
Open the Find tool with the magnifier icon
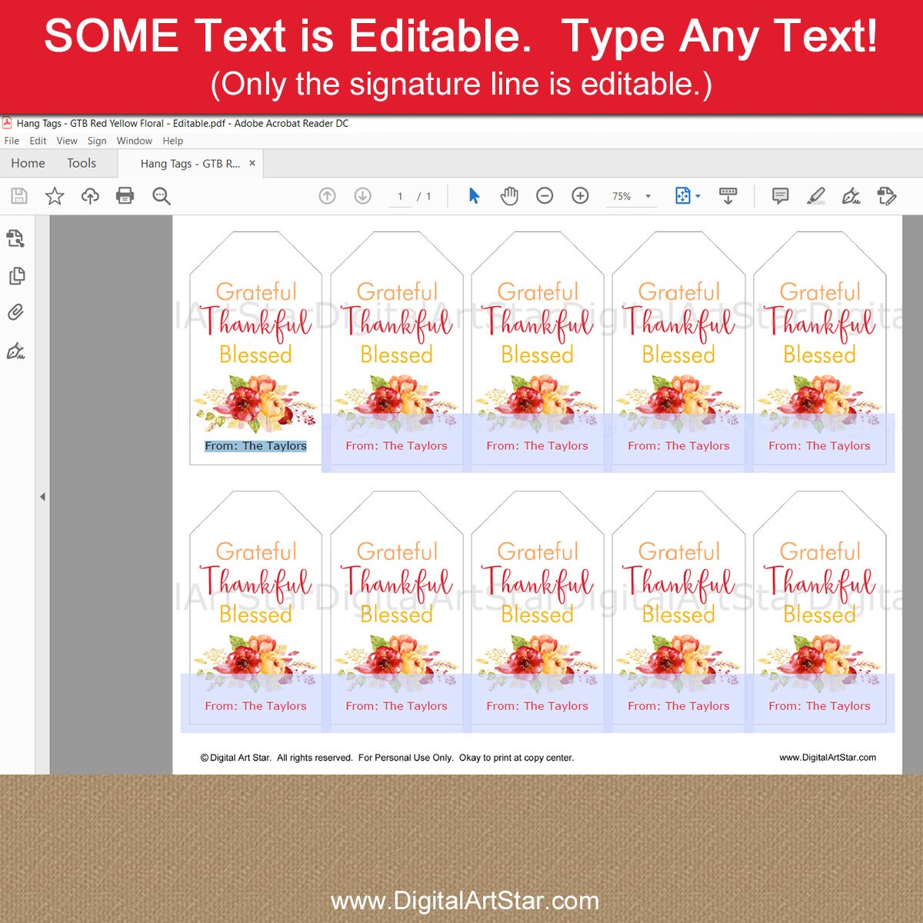point(162,195)
